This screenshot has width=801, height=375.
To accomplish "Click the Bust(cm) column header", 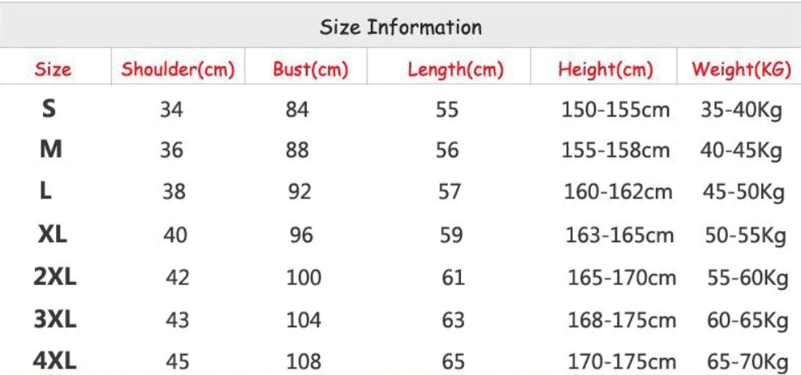I will (311, 70).
